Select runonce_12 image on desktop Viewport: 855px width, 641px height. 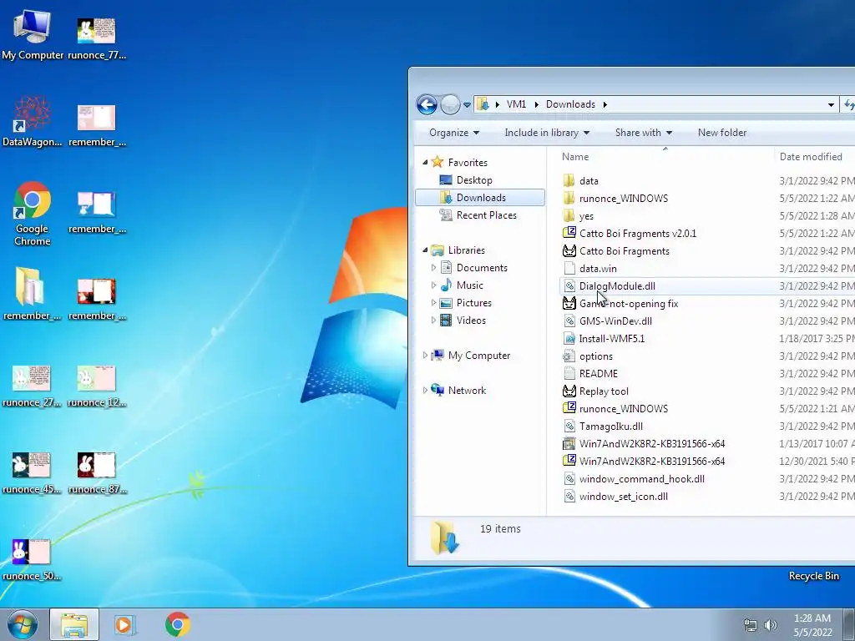pyautogui.click(x=97, y=386)
